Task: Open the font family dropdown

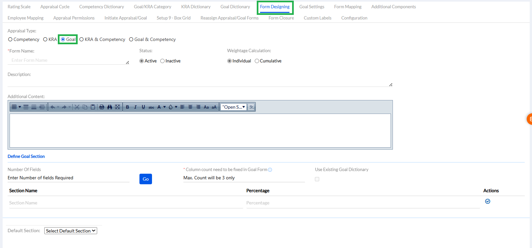Action: pos(234,107)
